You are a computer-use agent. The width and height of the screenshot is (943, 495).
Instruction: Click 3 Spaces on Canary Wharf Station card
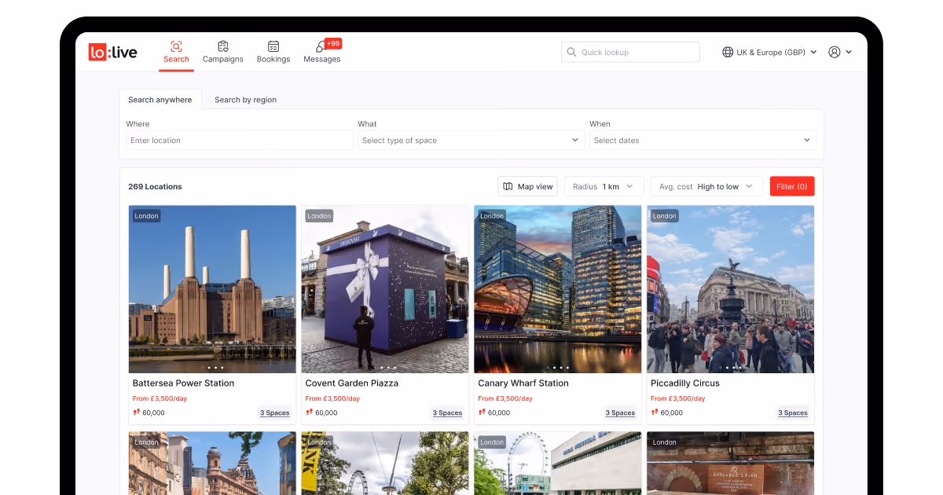[621, 412]
